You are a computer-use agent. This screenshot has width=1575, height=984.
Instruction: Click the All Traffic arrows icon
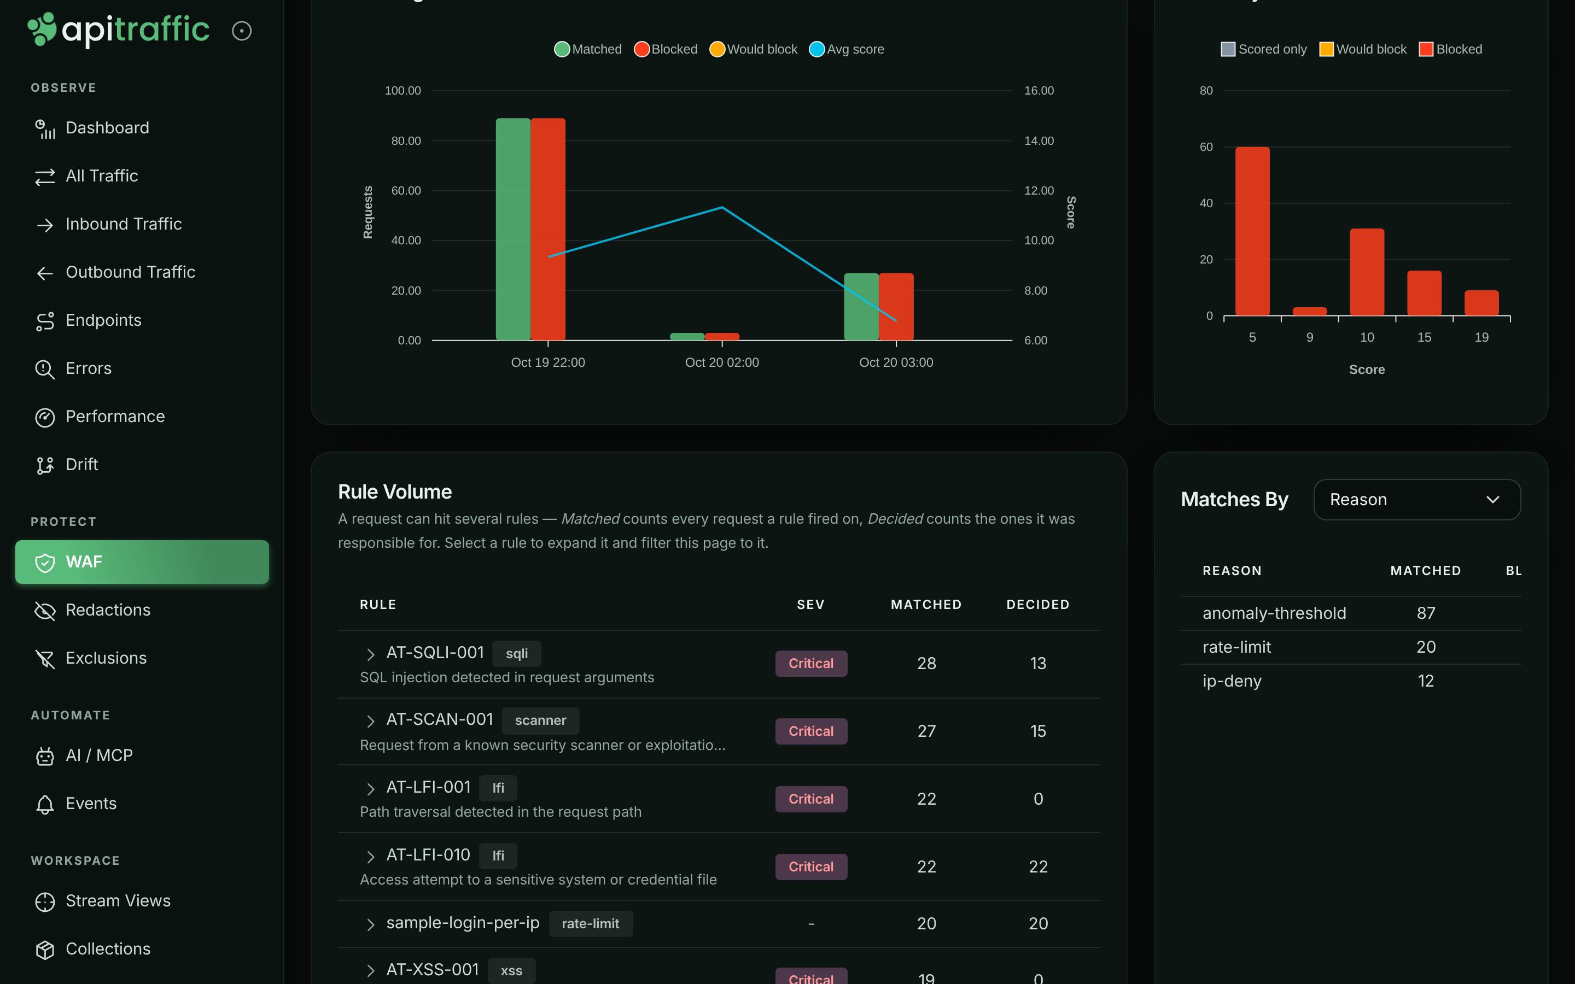[x=45, y=177]
